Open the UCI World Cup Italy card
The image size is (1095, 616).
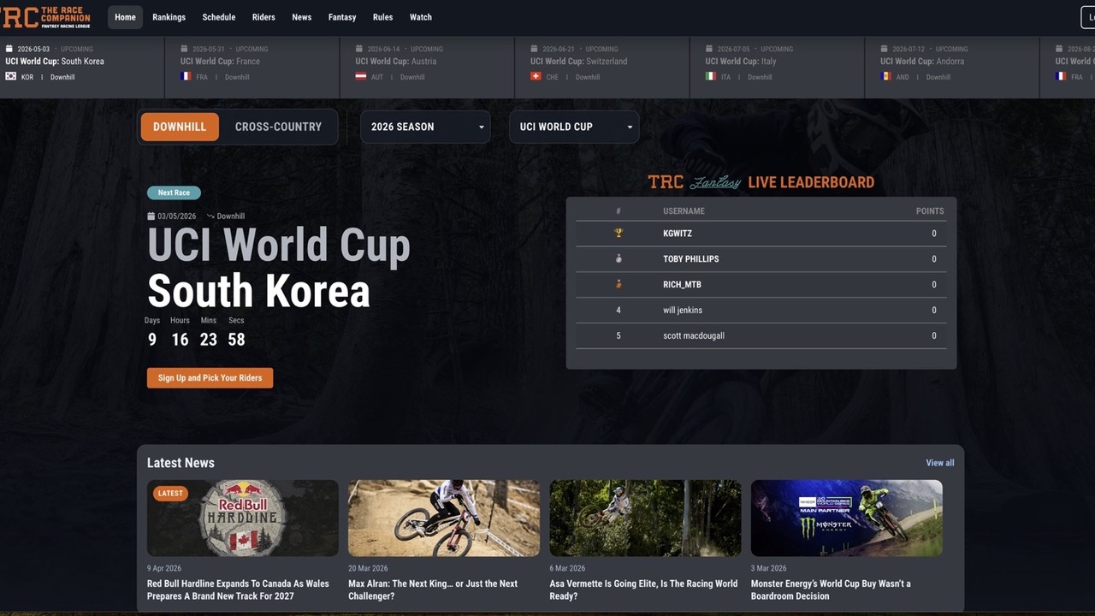click(777, 67)
